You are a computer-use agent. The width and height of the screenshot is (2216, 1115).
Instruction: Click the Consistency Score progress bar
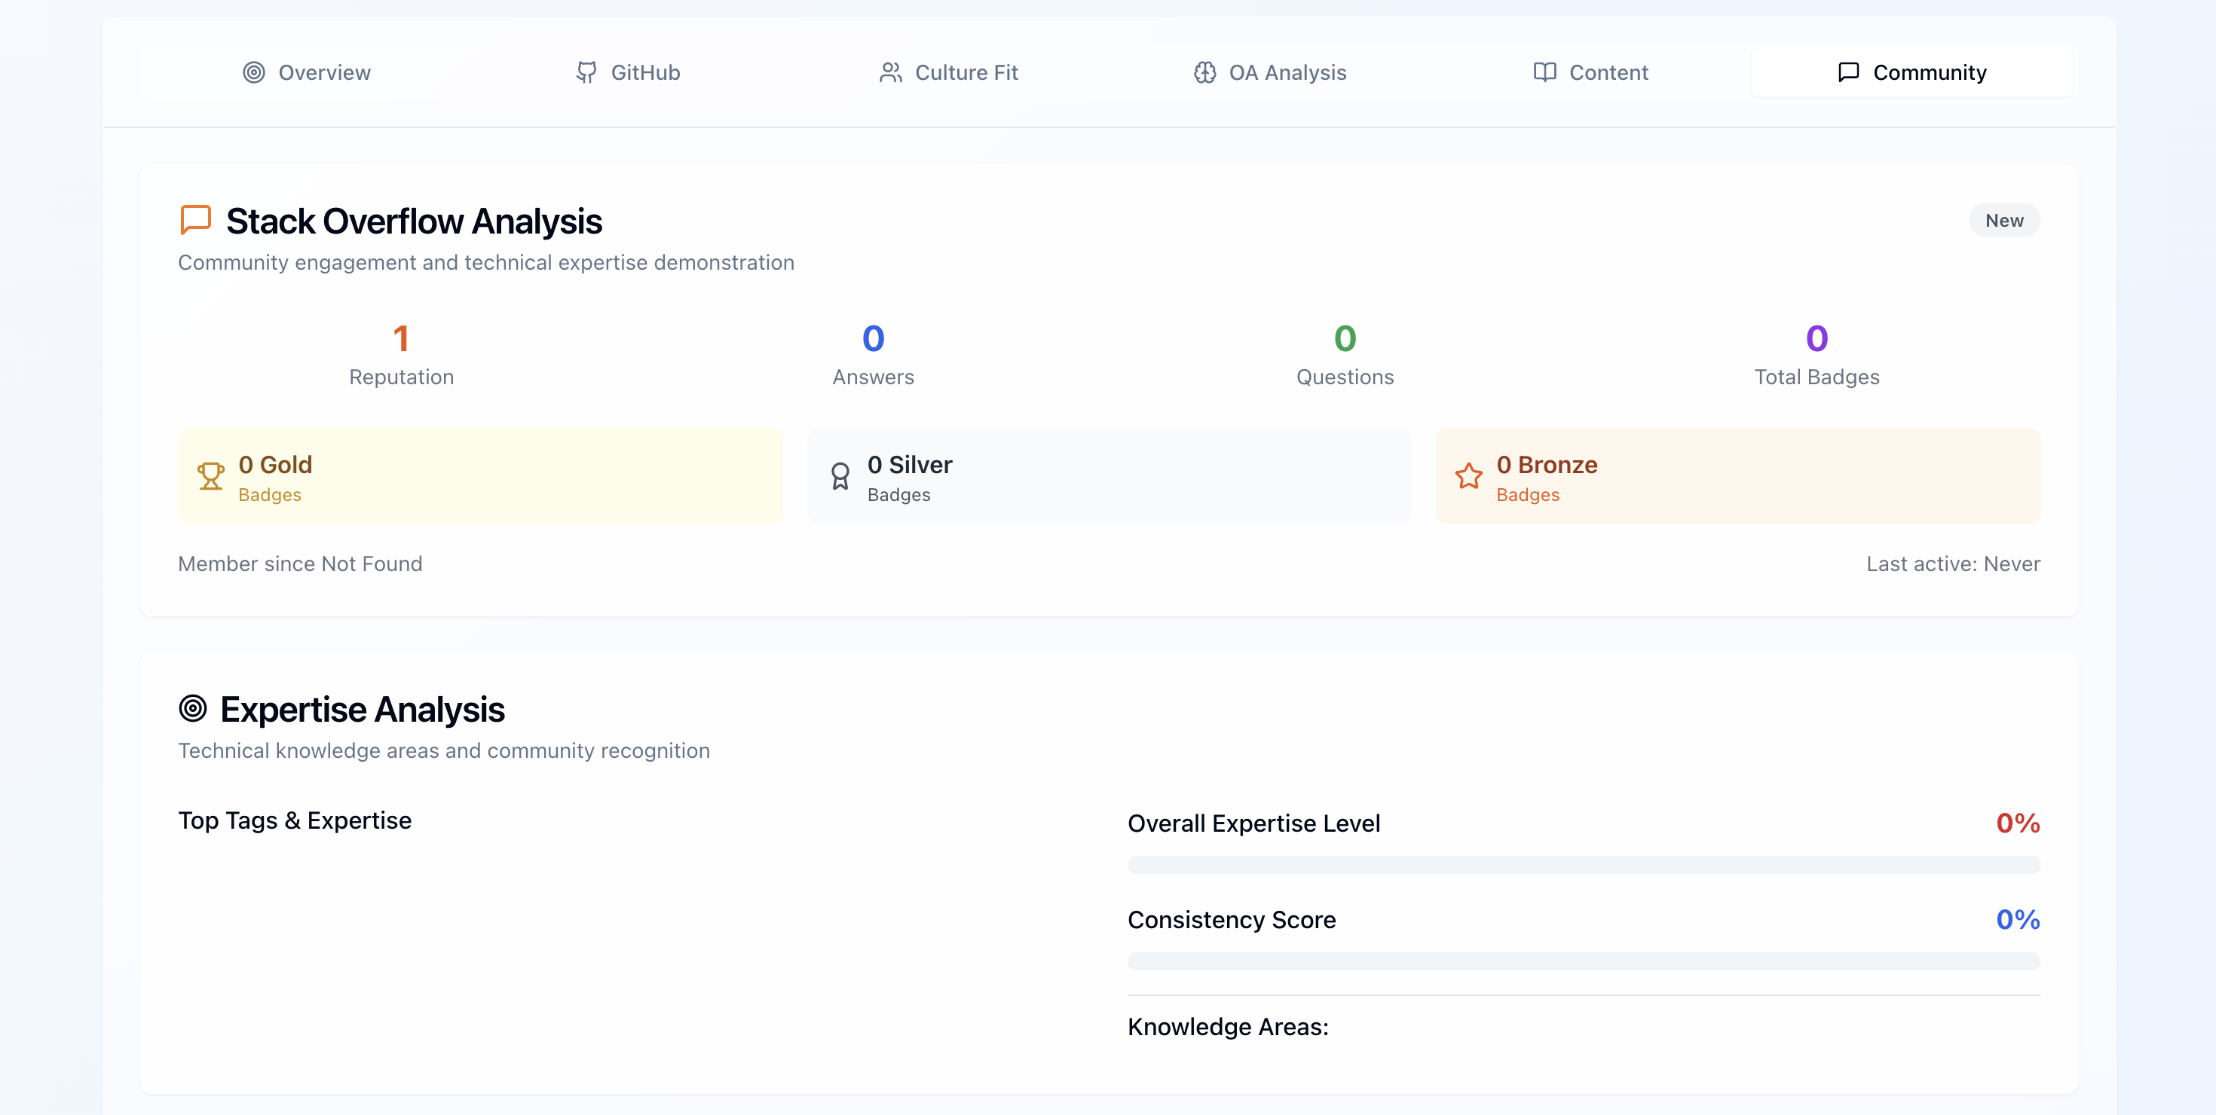tap(1583, 961)
